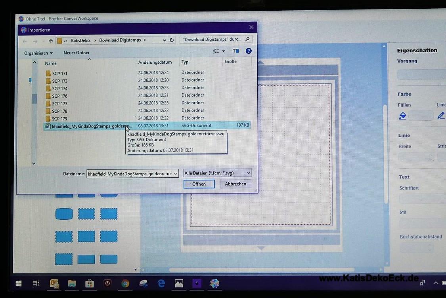Toggle the preview pane icon

[236, 51]
